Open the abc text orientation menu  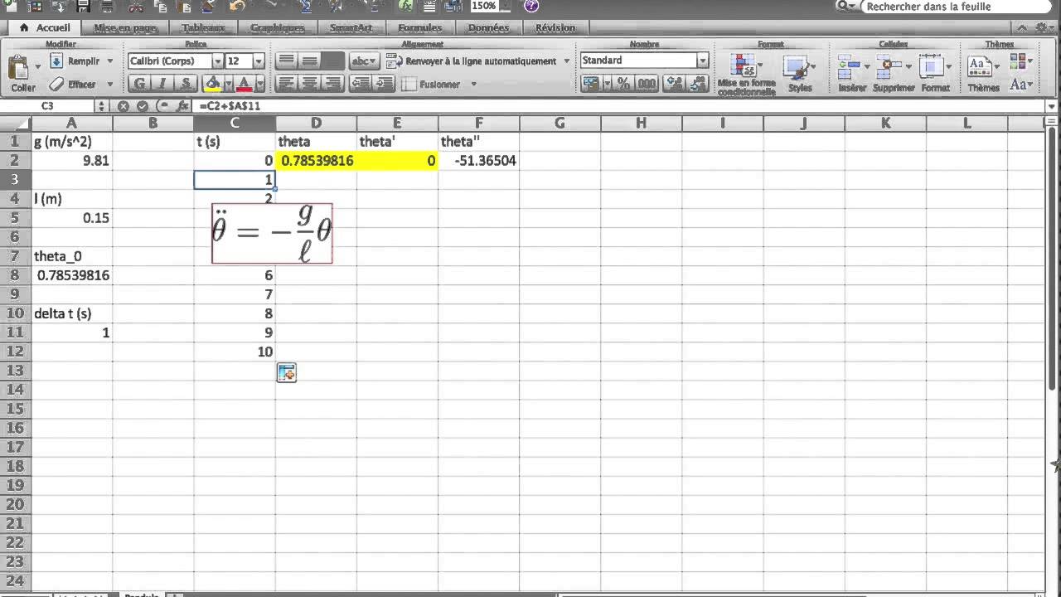[x=364, y=61]
